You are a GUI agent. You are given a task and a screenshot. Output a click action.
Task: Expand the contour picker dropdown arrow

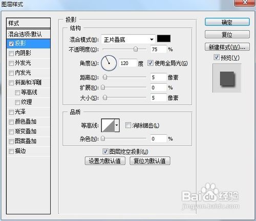(x=117, y=126)
